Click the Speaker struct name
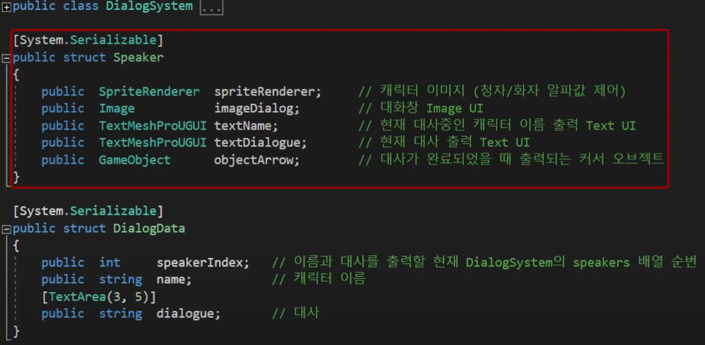 tap(138, 58)
